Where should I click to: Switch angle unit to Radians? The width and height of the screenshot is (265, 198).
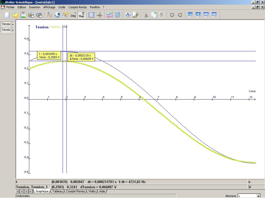pos(82,15)
